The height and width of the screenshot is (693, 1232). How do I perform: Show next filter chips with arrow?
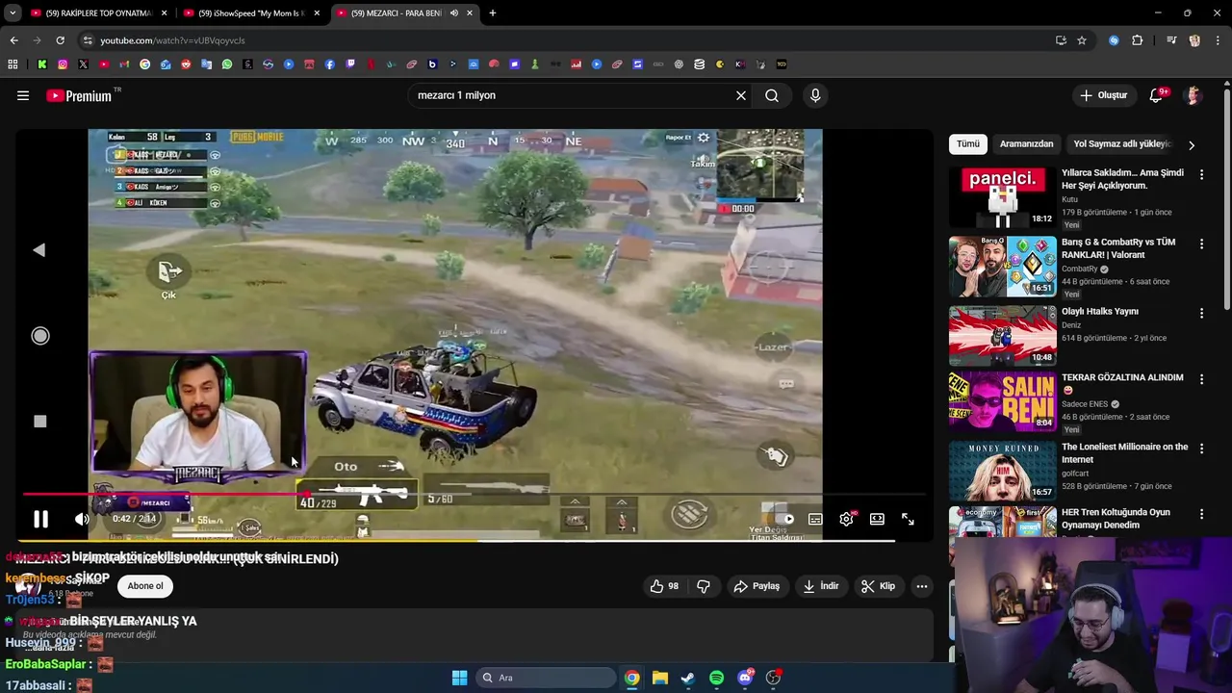1192,144
